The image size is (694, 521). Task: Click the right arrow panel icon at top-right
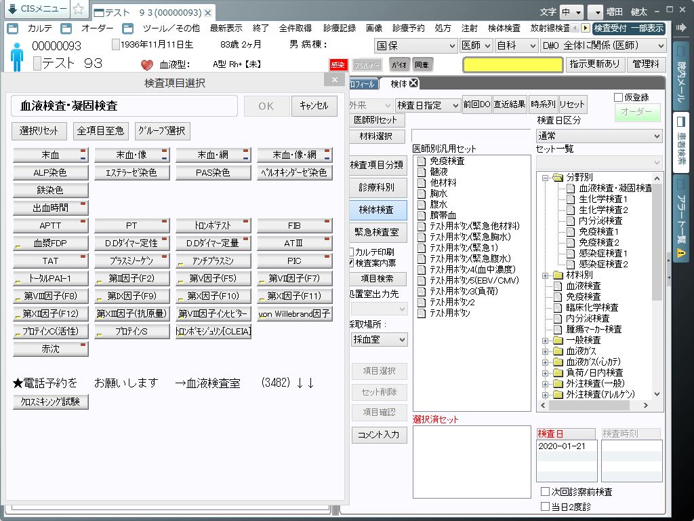coord(680,27)
